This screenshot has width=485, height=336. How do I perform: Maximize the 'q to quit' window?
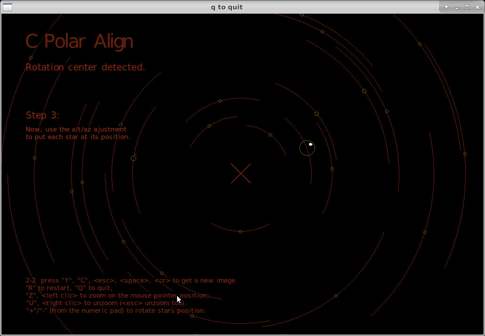click(x=467, y=7)
